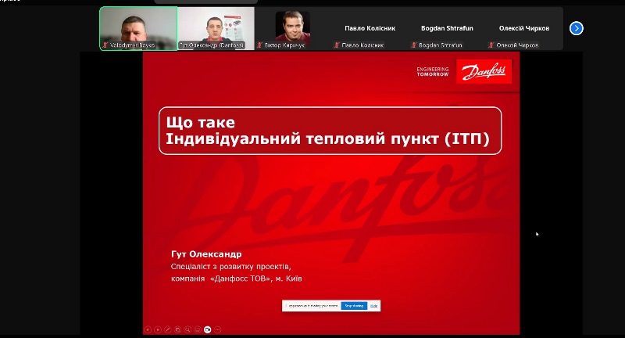This screenshot has width=625, height=338.
Task: Select Олексій Чирков participant tile
Action: tap(524, 28)
